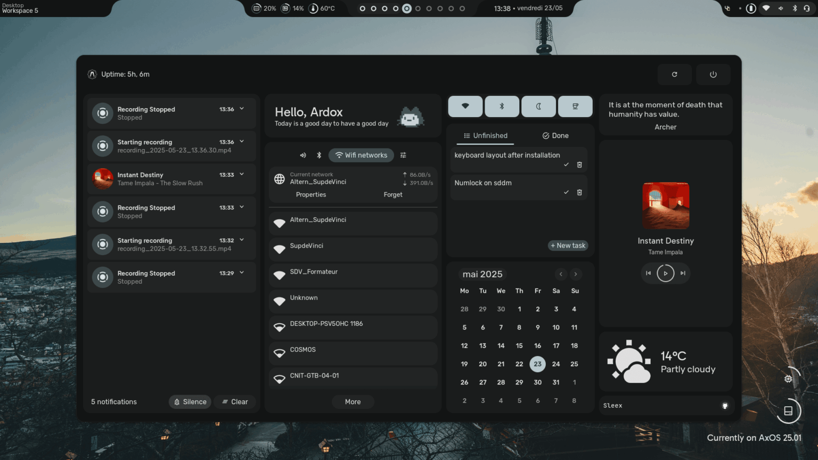This screenshot has width=818, height=460.
Task: Forget the Altern_SupdeVinci network
Action: [x=393, y=194]
